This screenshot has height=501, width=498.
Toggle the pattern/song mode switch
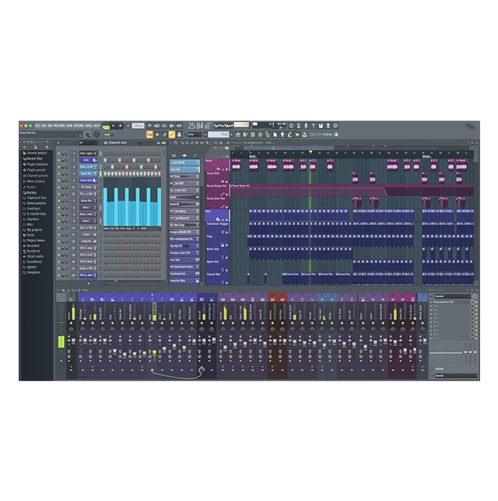click(x=106, y=126)
